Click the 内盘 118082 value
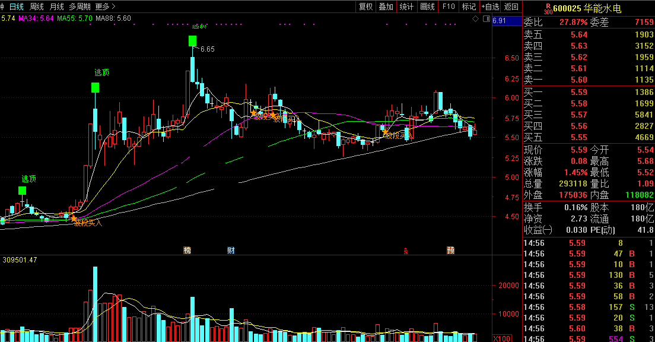The image size is (655, 342). tap(640, 195)
